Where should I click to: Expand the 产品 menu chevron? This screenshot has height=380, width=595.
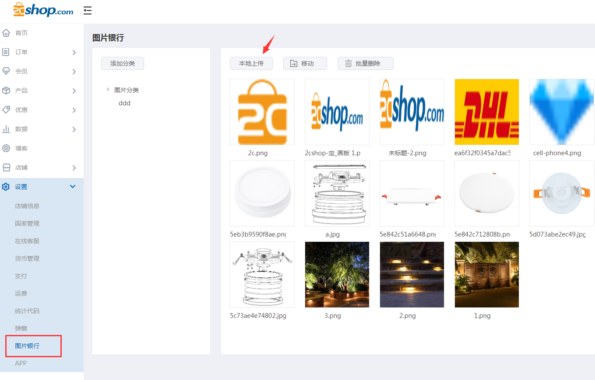pos(74,91)
